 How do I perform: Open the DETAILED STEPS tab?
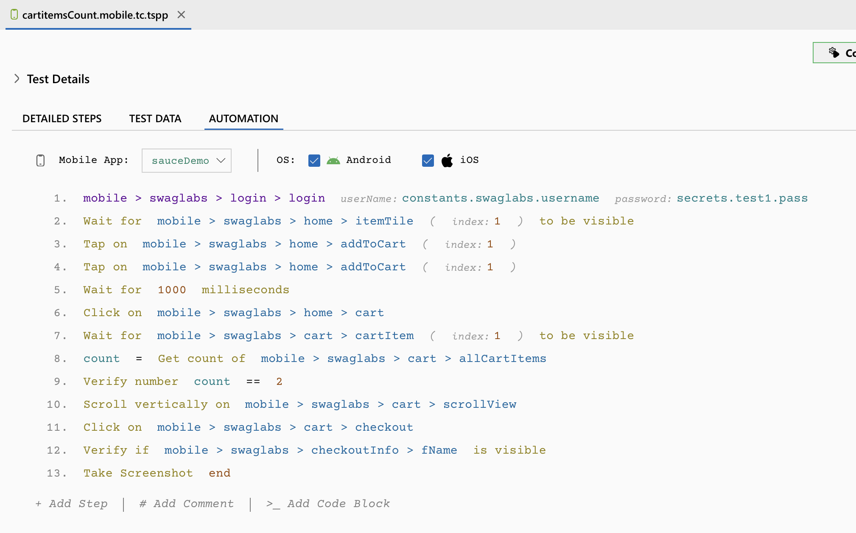(x=62, y=118)
